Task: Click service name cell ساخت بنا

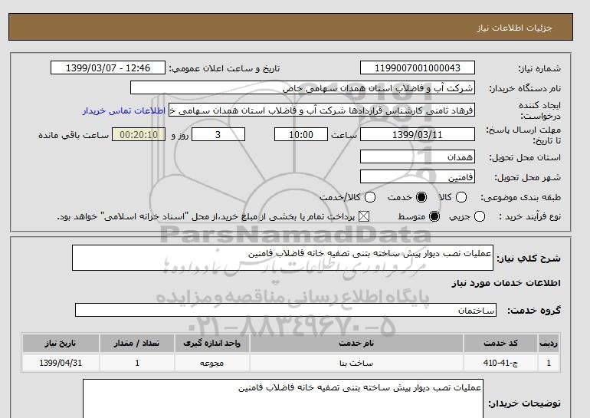Action: (x=356, y=363)
